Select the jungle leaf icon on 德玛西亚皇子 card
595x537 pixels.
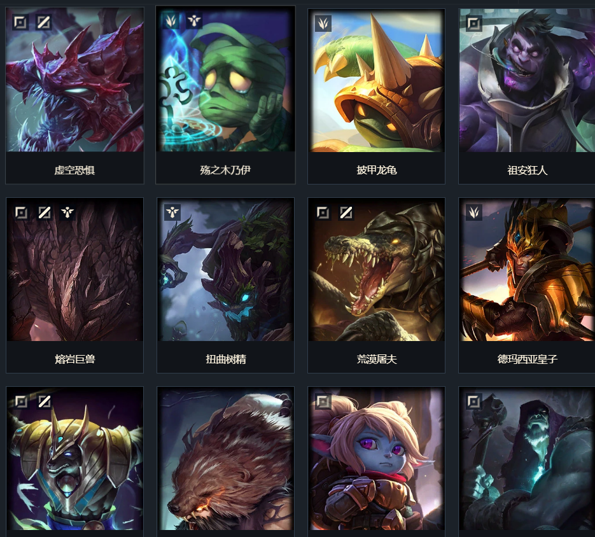click(474, 213)
